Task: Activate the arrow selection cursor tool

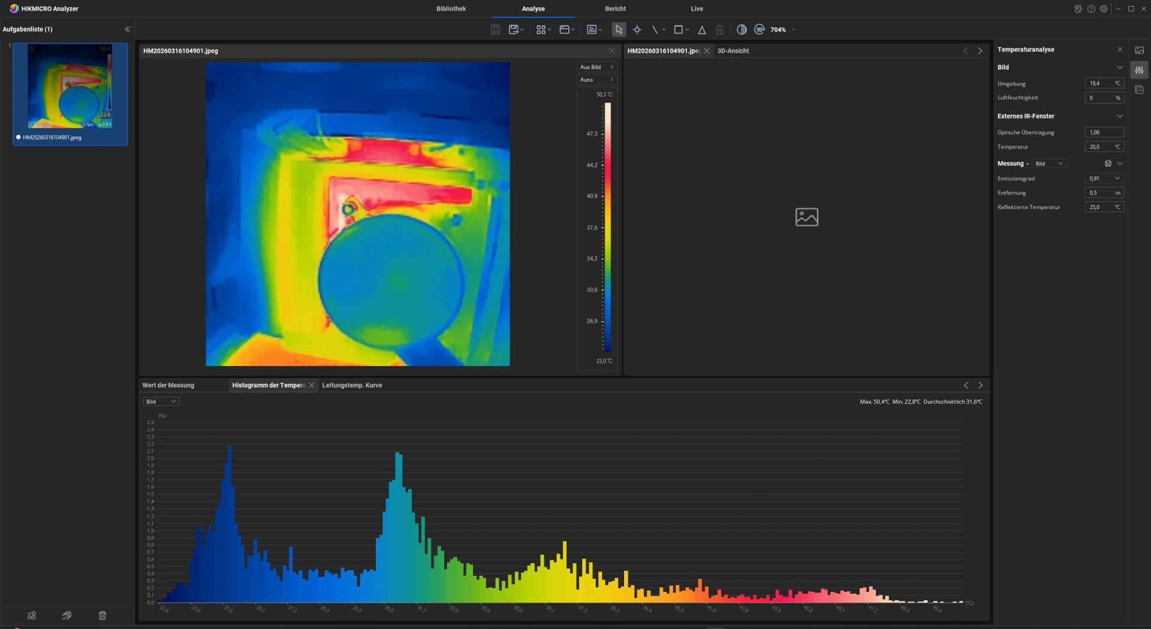Action: [619, 29]
